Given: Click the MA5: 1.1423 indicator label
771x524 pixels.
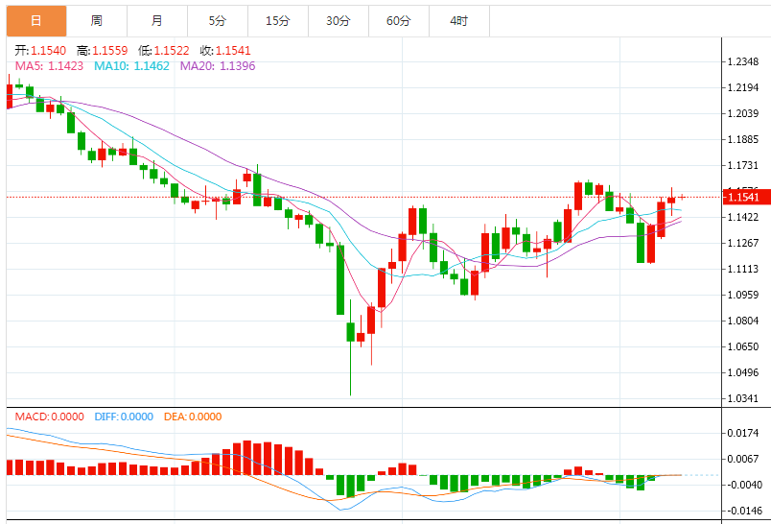Looking at the screenshot, I should [x=49, y=66].
